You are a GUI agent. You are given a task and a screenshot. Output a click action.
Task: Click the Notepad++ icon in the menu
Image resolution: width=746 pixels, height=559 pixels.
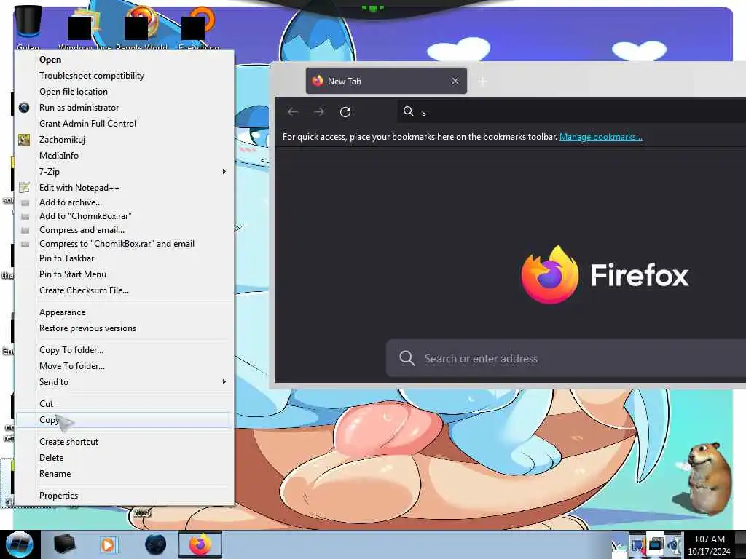(x=24, y=187)
